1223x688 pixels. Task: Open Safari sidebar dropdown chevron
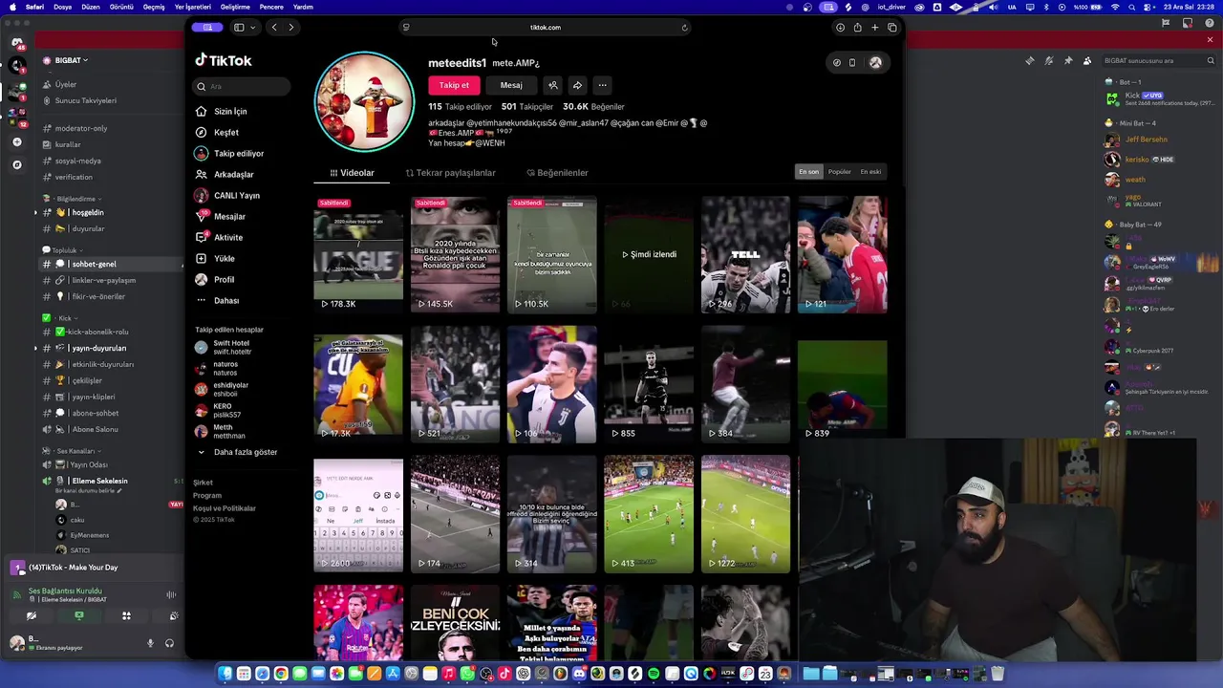click(x=252, y=28)
